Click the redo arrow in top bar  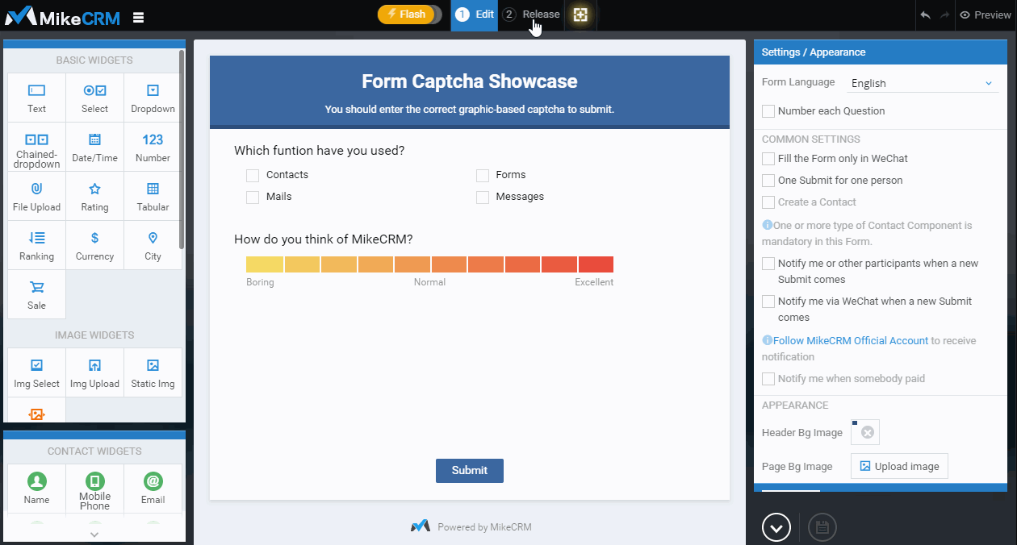tap(944, 15)
